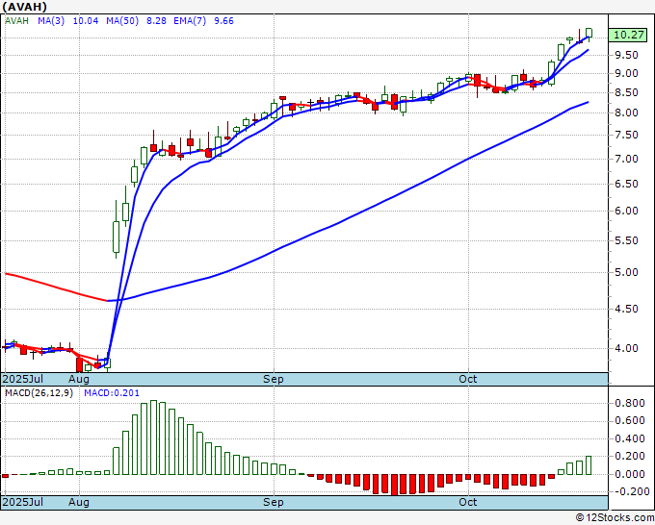
Task: Click the 4.50 price axis label
Action: coord(626,309)
